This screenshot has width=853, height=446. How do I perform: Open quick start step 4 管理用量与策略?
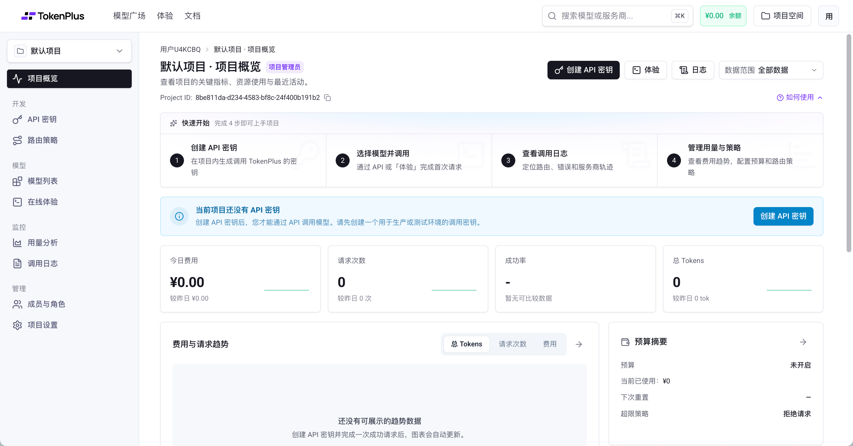(740, 160)
